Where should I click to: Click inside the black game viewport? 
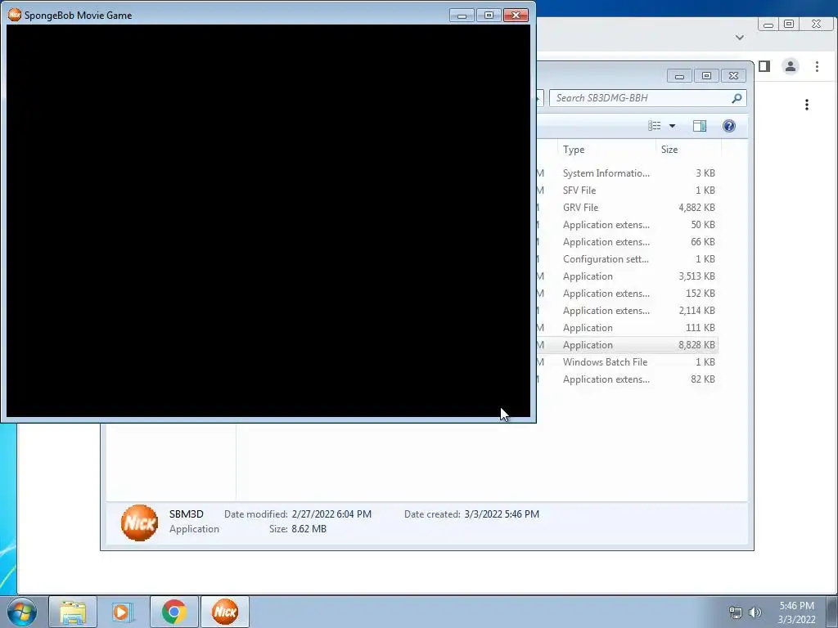coord(268,221)
